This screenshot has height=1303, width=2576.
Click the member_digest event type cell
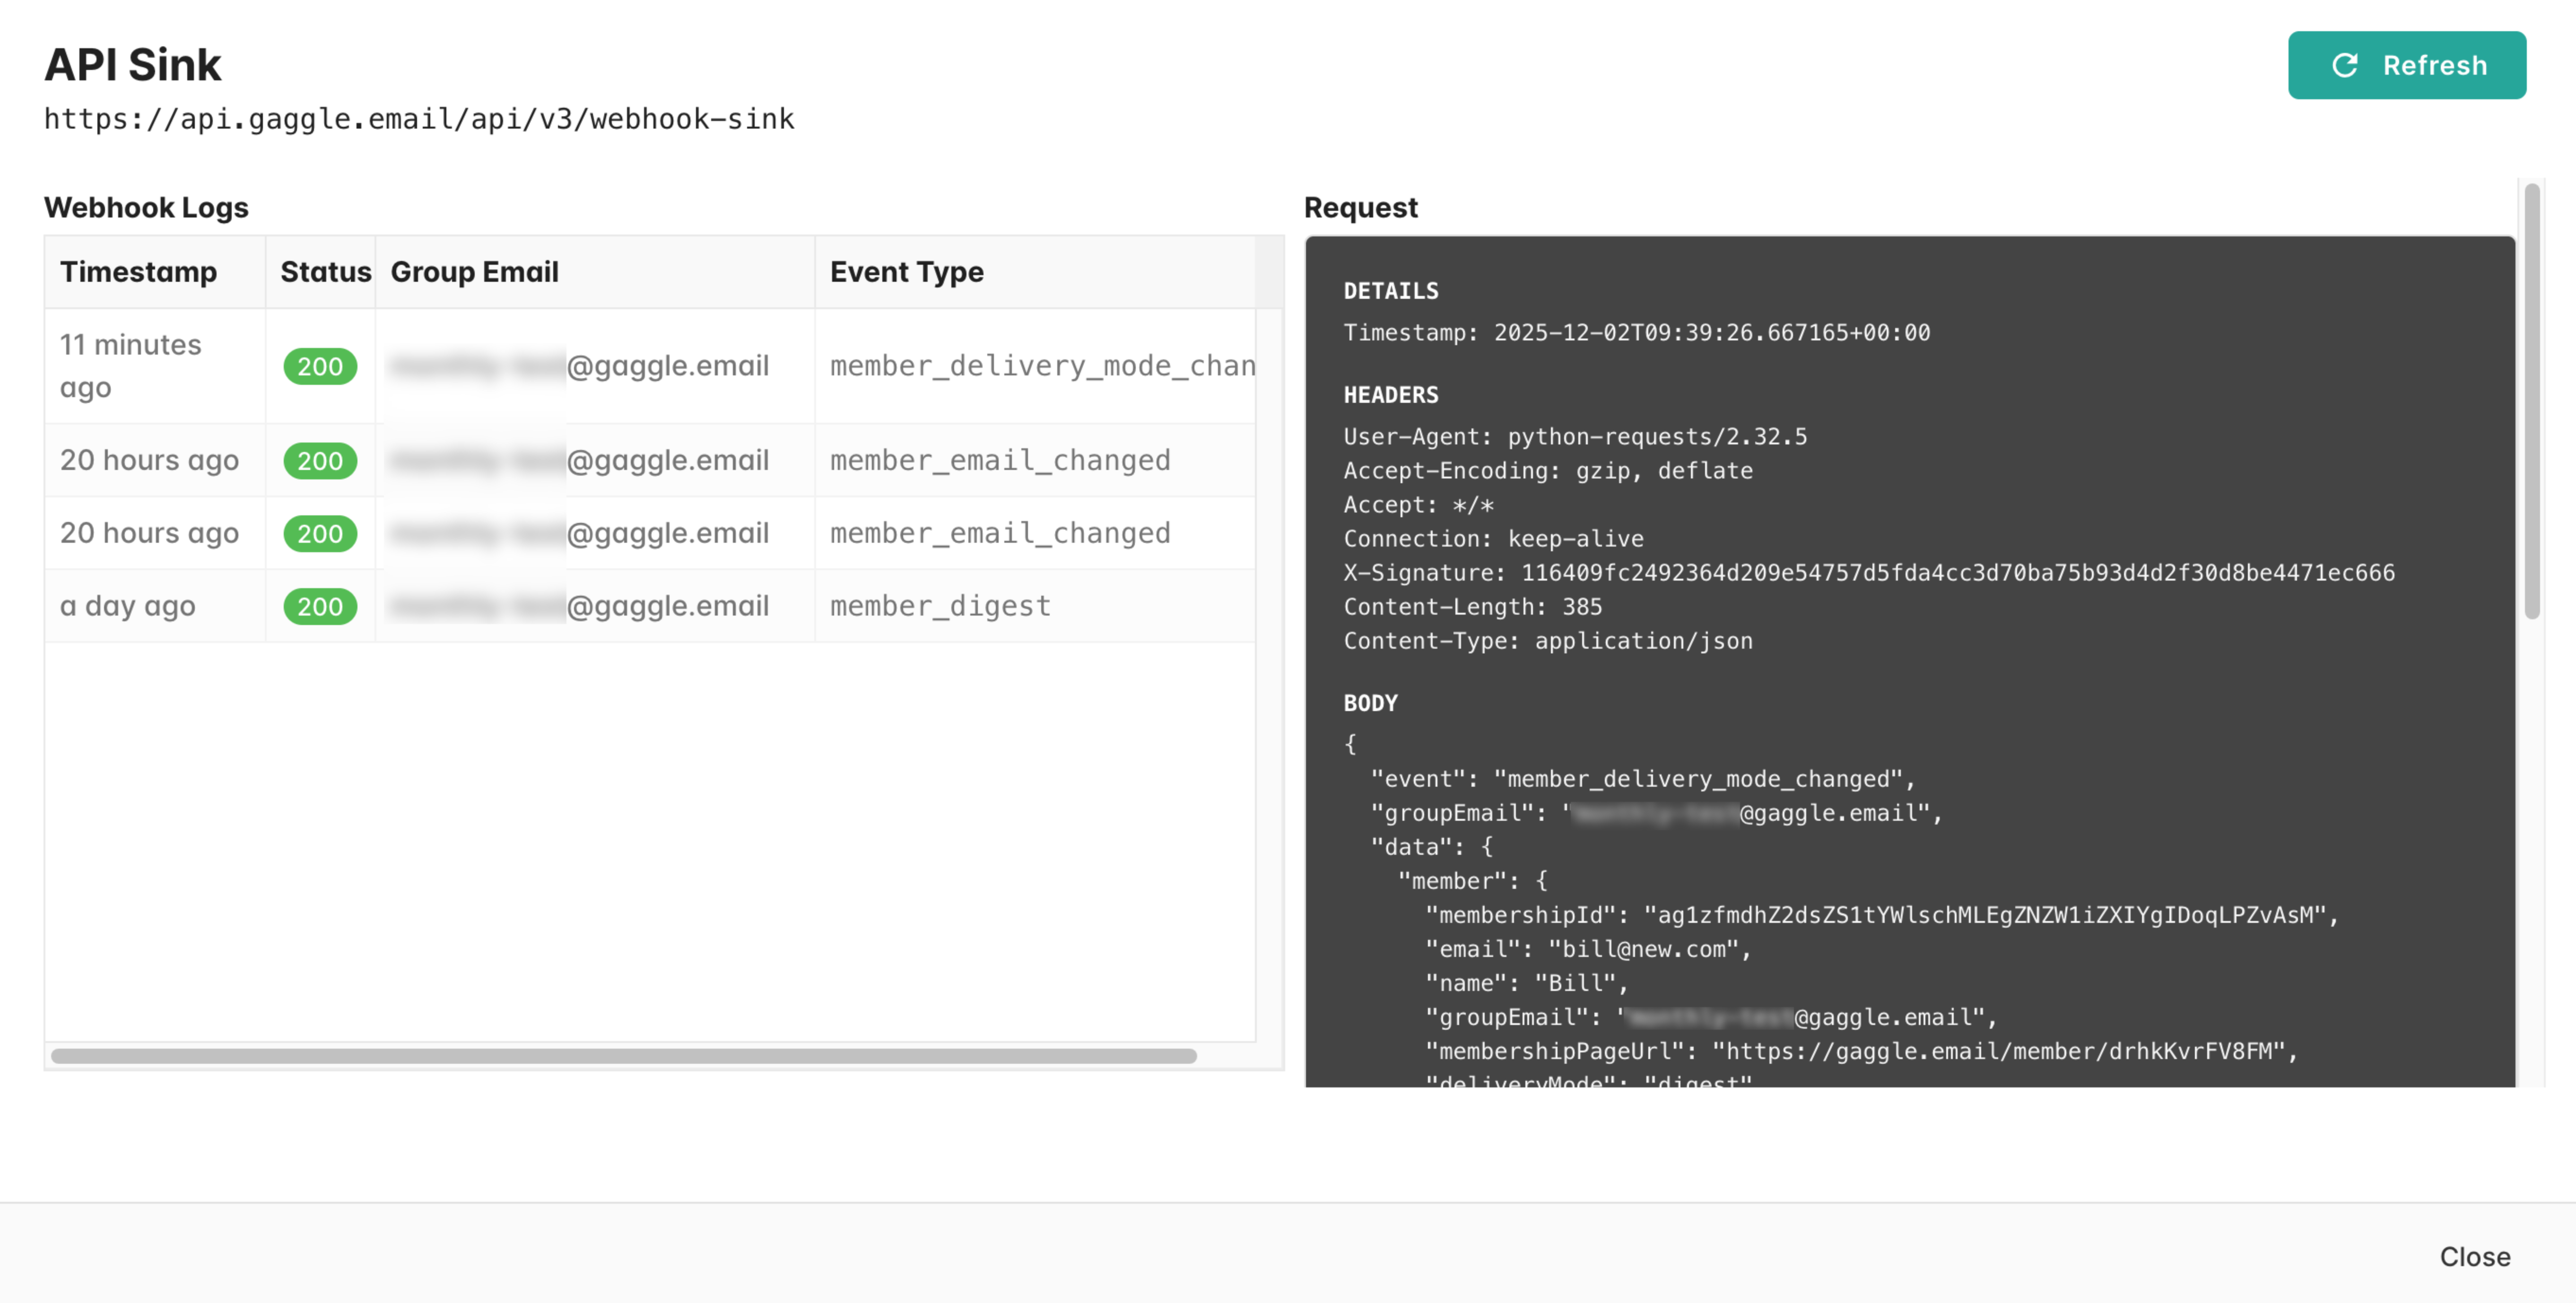[x=939, y=606]
